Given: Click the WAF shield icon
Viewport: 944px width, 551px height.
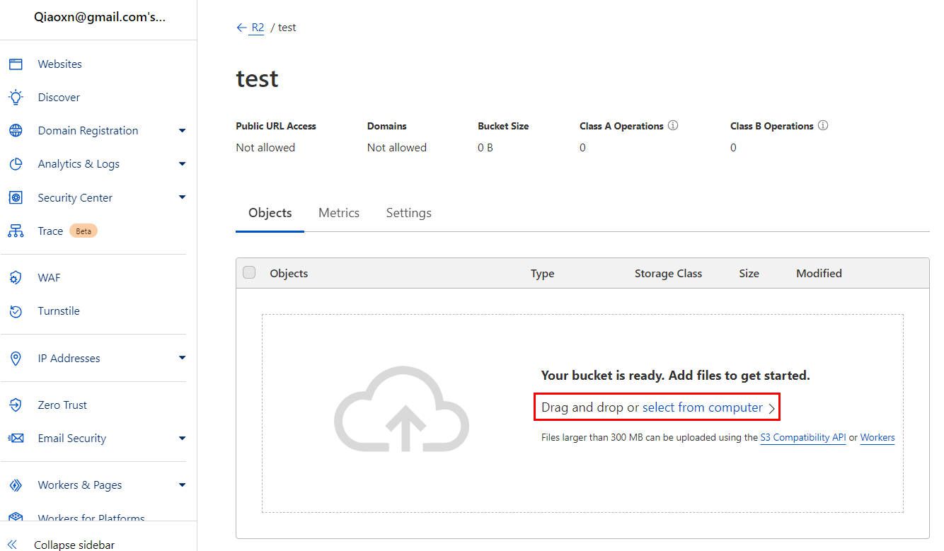Looking at the screenshot, I should pos(16,278).
